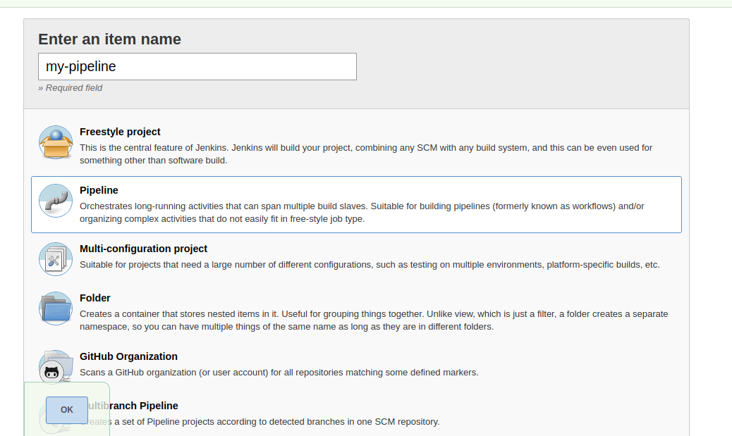The image size is (732, 436).
Task: Choose the Pipeline item type title
Action: coord(99,190)
